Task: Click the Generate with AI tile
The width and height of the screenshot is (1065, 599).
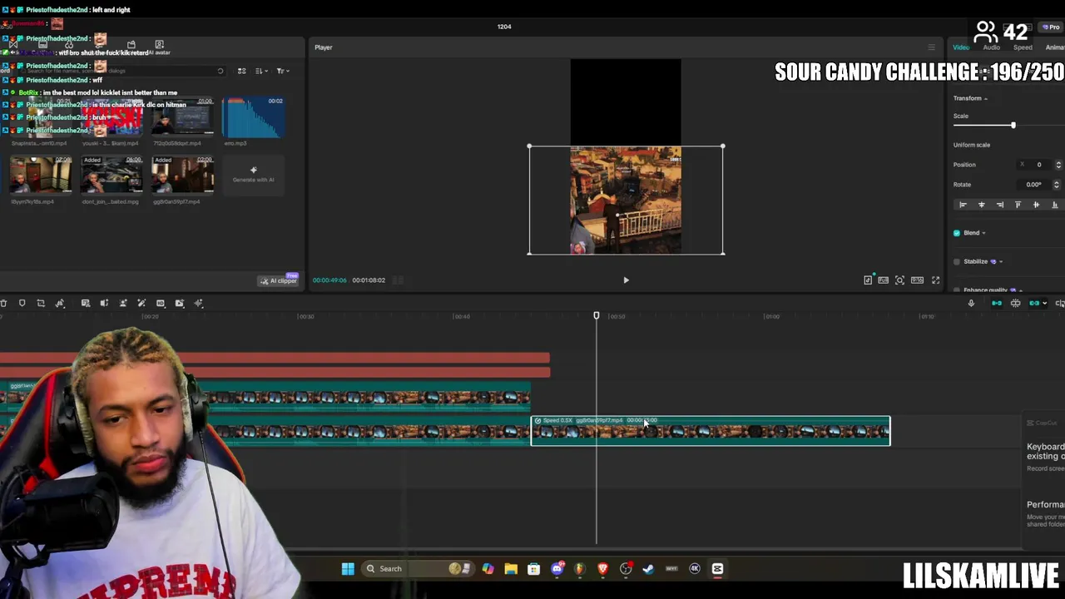Action: (x=253, y=175)
